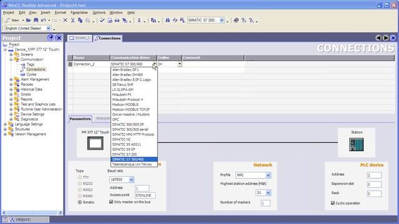The width and height of the screenshot is (399, 224).
Task: Open the Baud rate 187500 dropdown
Action: (132, 180)
